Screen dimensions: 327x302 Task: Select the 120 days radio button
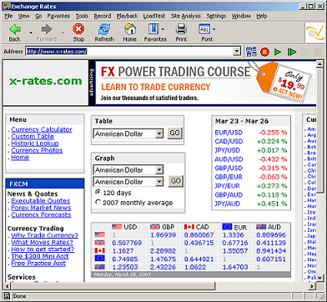(98, 192)
